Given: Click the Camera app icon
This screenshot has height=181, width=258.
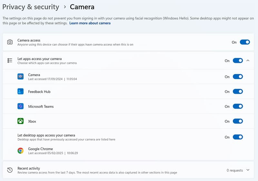Looking at the screenshot, I should point(20,77).
